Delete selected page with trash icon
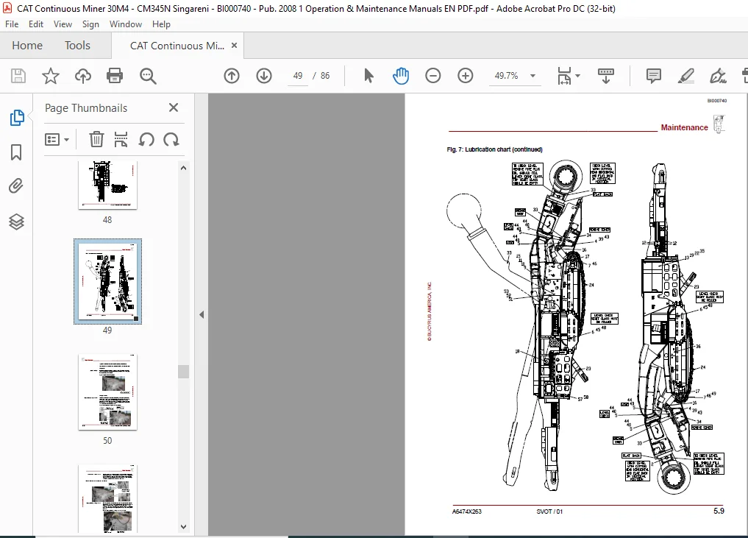Screen dimensions: 748x538 point(96,139)
